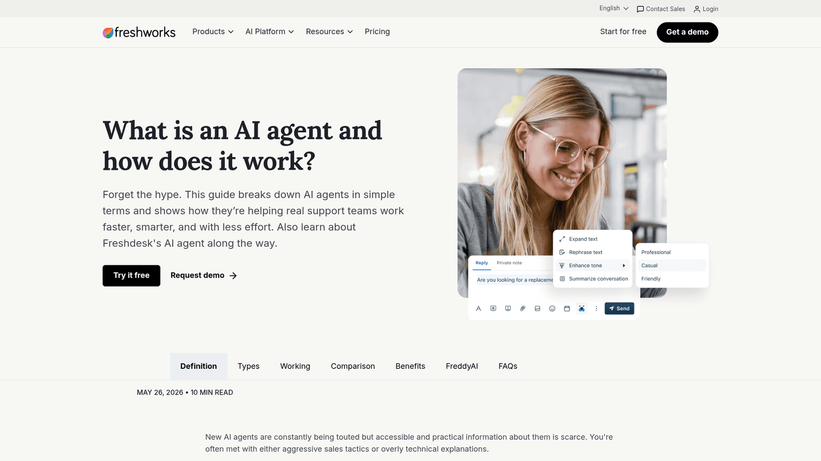This screenshot has width=821, height=461.
Task: Jump to the Working tab
Action: [x=295, y=366]
